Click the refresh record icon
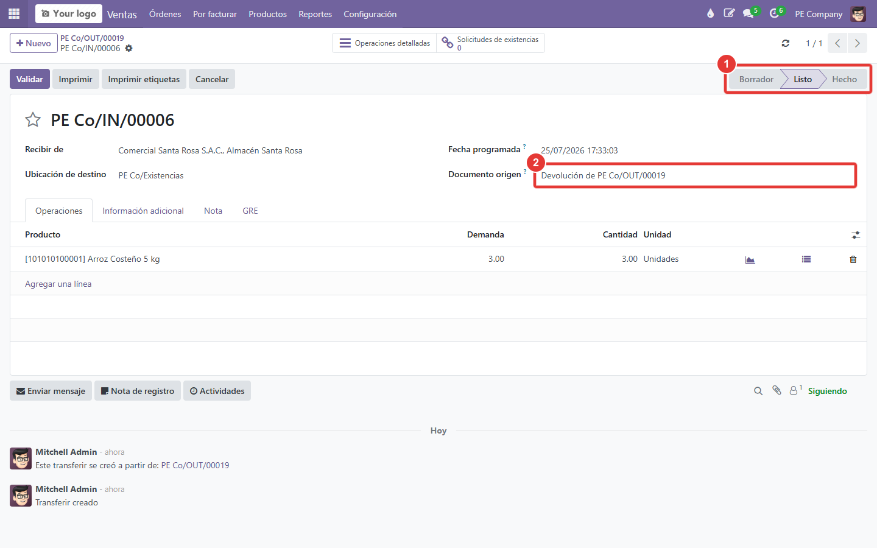 tap(786, 43)
